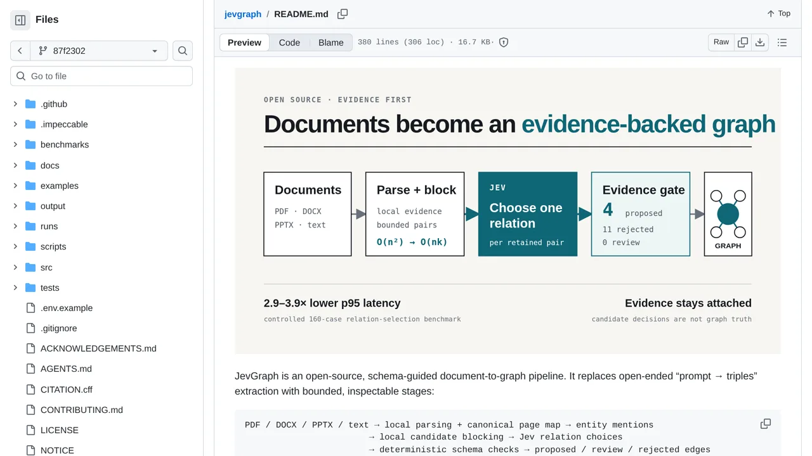Copy raw file contents icon
This screenshot has width=812, height=456.
click(x=743, y=42)
